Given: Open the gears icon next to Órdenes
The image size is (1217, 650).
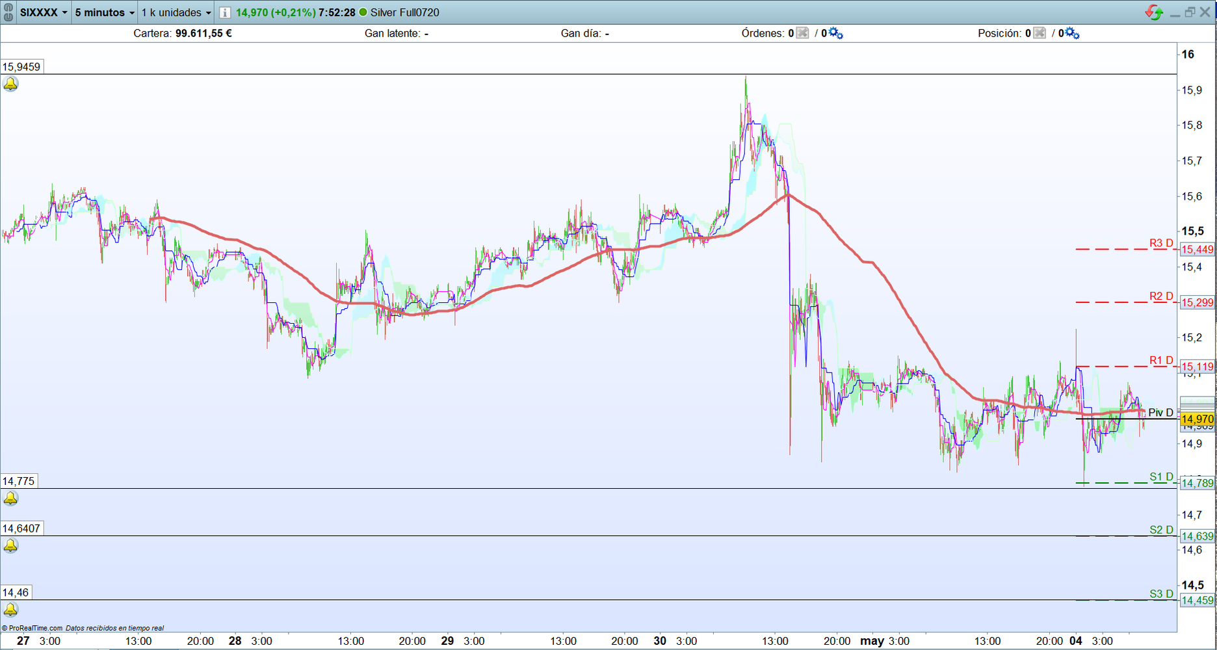Looking at the screenshot, I should pyautogui.click(x=835, y=33).
